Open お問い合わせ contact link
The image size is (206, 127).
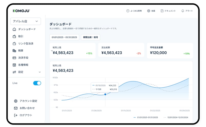click(x=27, y=108)
